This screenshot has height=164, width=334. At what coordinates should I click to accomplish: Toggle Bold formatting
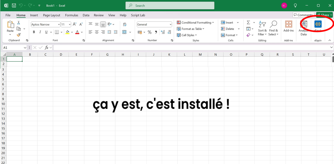tap(34, 32)
